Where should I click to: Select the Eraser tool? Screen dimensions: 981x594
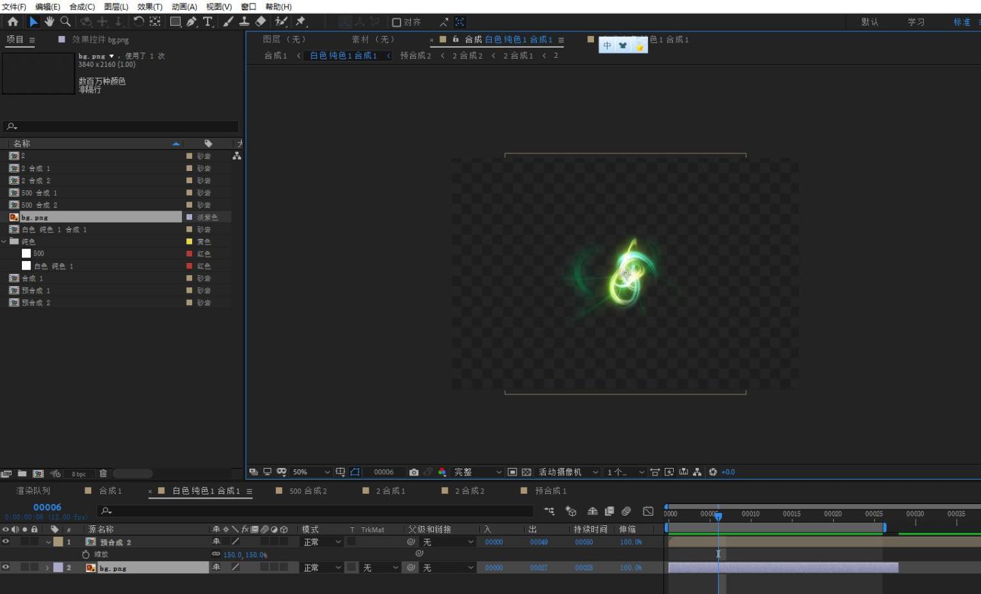point(260,22)
